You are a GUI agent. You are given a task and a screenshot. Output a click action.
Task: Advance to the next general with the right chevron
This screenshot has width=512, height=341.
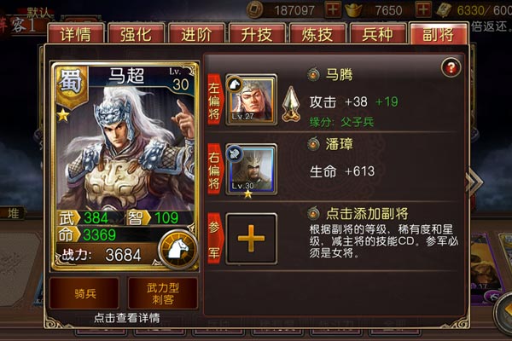tap(475, 182)
